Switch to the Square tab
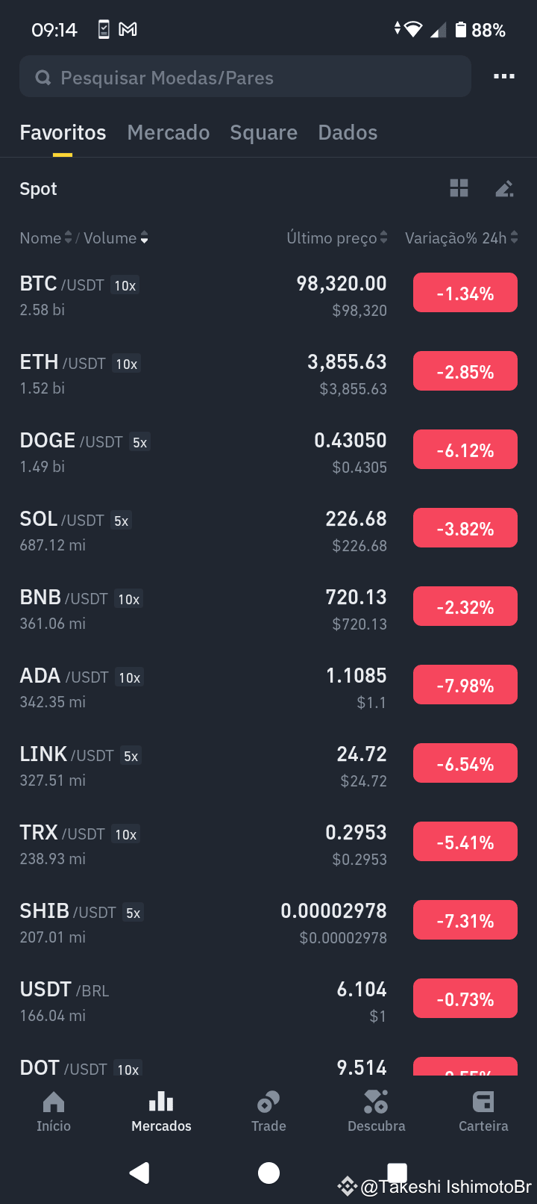Viewport: 537px width, 1204px height. point(263,132)
